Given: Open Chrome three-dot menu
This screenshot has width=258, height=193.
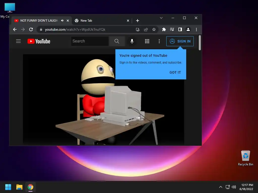Looking at the screenshot, I should (x=196, y=30).
